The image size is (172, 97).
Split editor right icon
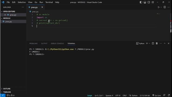tap(165, 7)
